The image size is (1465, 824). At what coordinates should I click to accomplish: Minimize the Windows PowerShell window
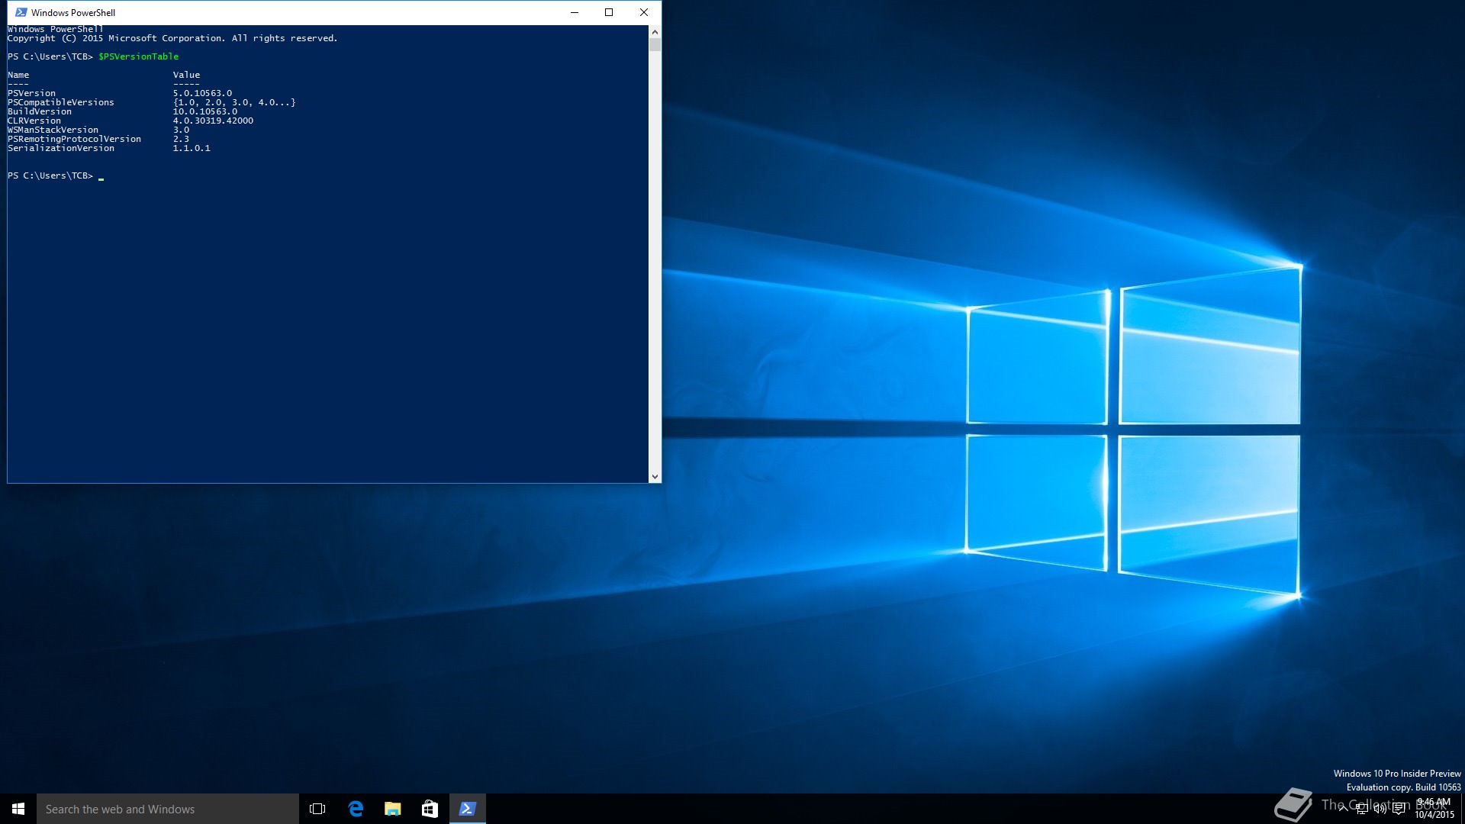[x=575, y=12]
